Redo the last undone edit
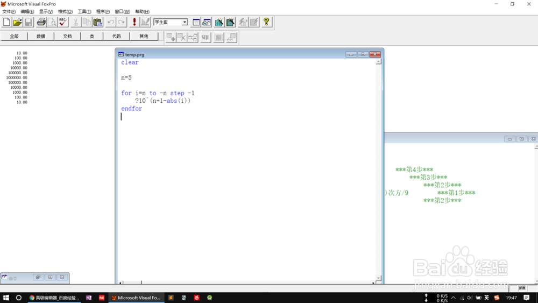Image resolution: width=538 pixels, height=303 pixels. 121,22
